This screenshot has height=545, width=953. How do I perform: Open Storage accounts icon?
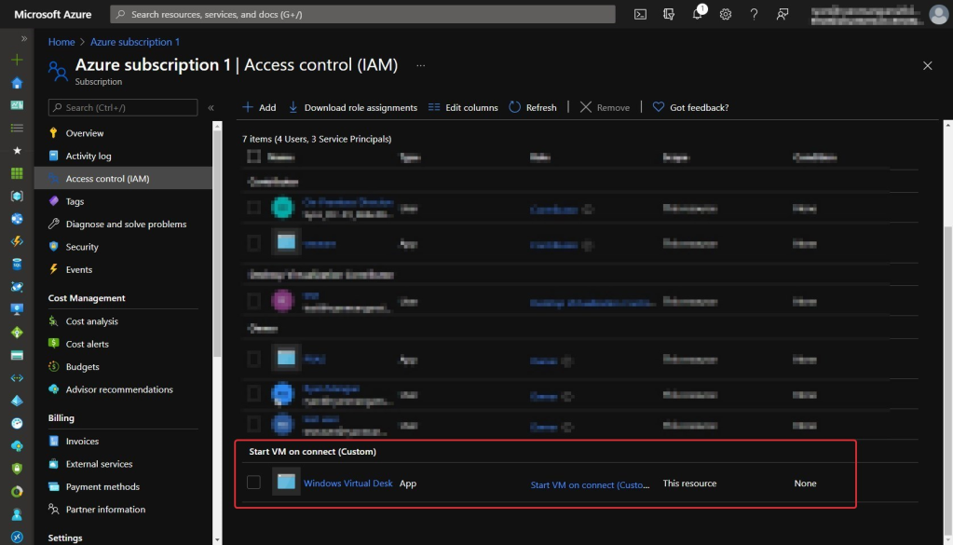pyautogui.click(x=17, y=355)
